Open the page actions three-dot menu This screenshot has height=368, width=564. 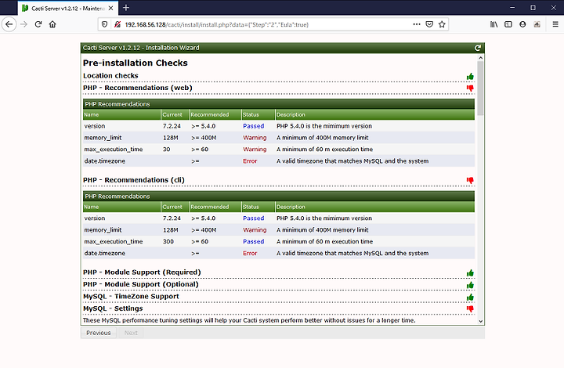pos(417,24)
